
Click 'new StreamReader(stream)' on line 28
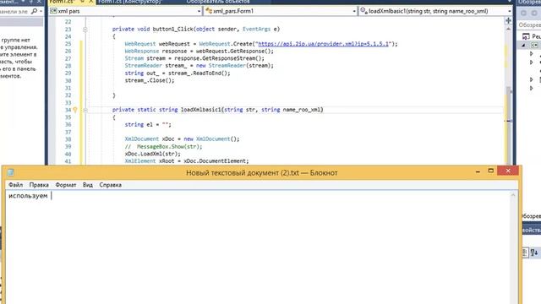tap(234, 66)
